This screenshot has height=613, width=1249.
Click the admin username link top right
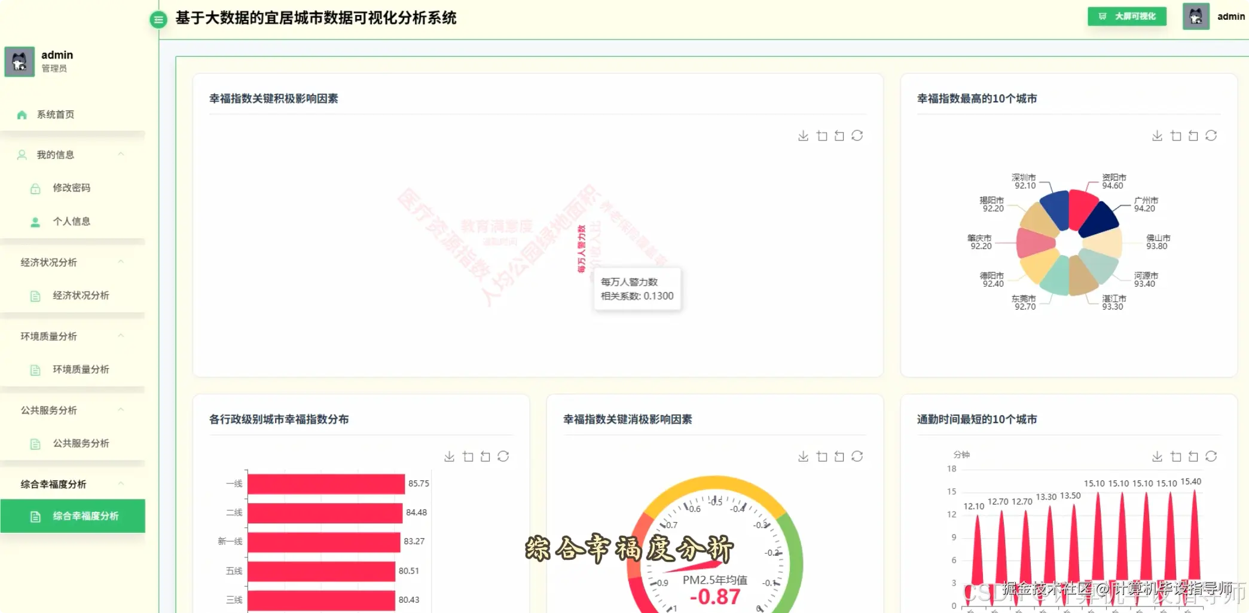(x=1230, y=16)
